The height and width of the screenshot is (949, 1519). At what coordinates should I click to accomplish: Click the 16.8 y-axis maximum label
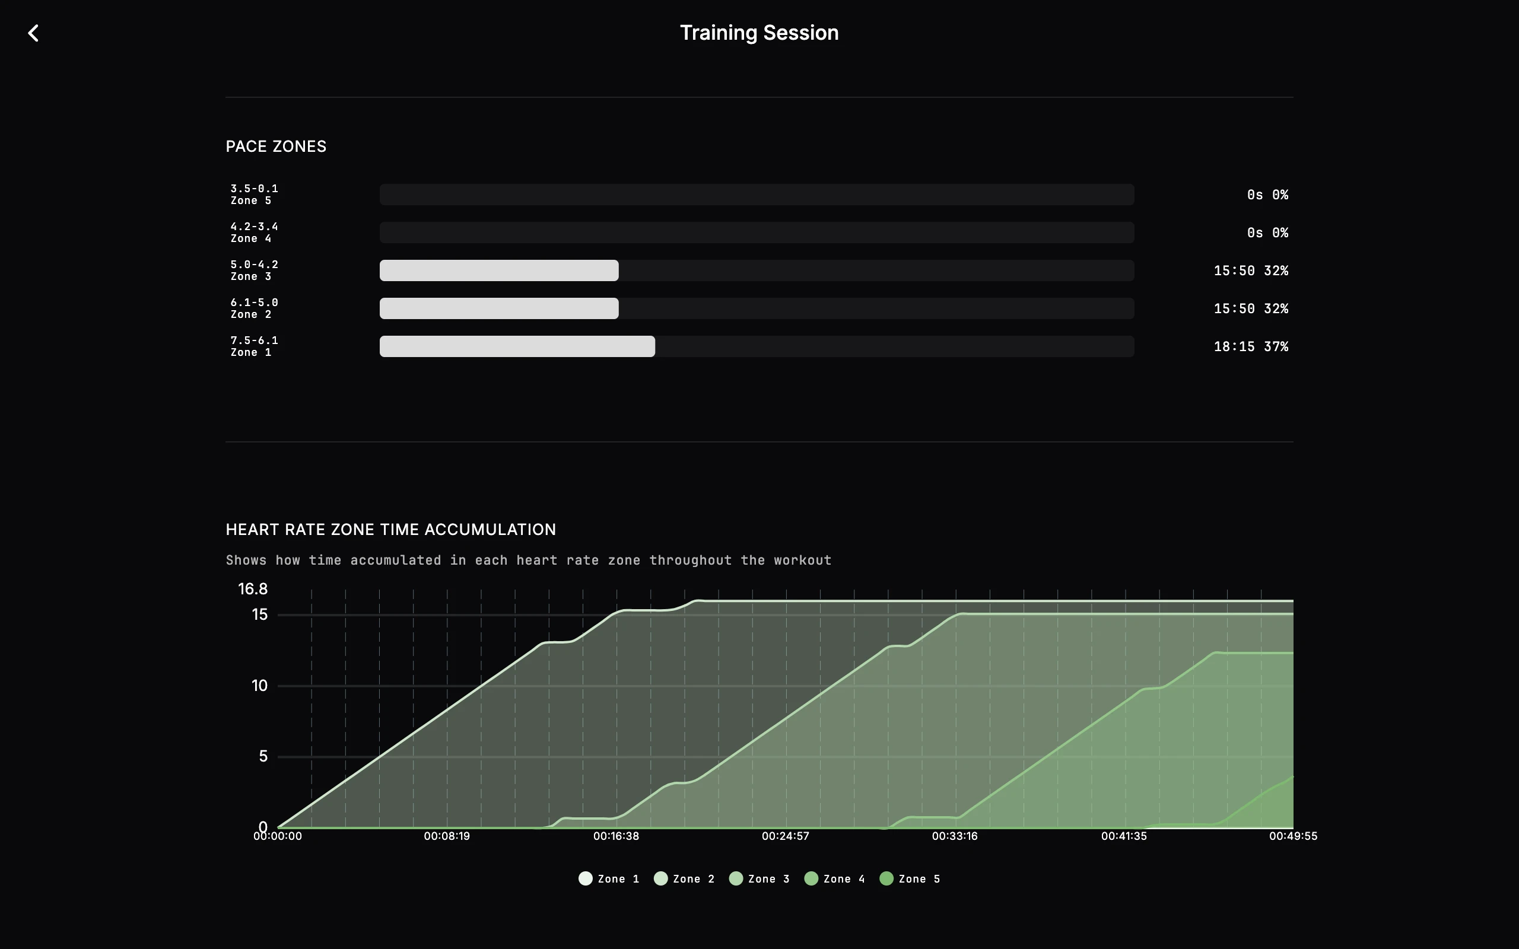click(x=252, y=589)
